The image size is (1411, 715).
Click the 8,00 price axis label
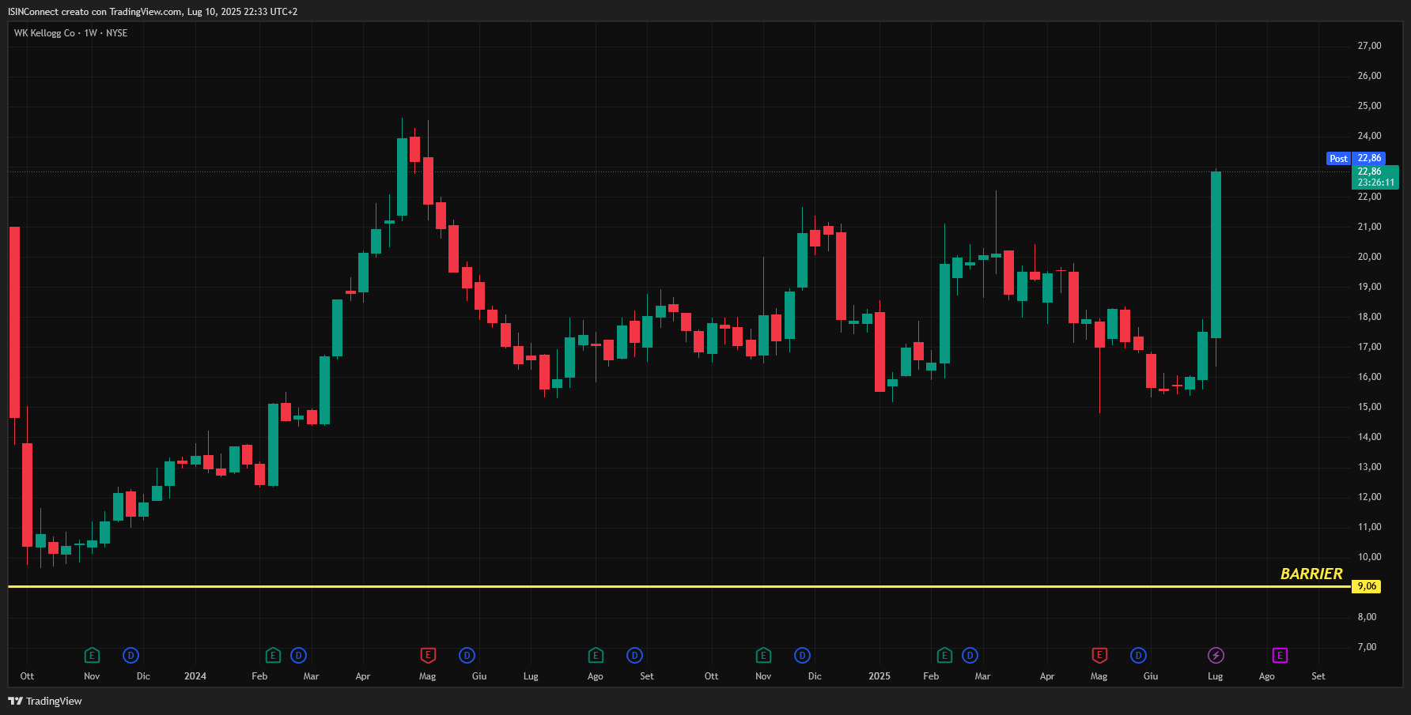(x=1367, y=617)
